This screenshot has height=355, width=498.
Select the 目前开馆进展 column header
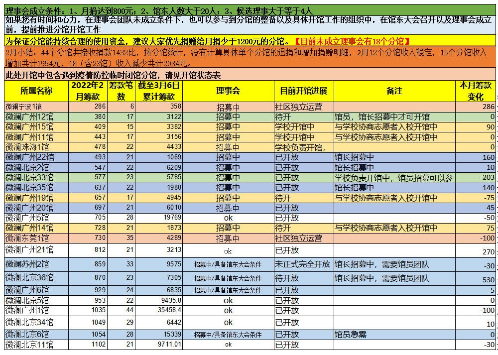[303, 91]
